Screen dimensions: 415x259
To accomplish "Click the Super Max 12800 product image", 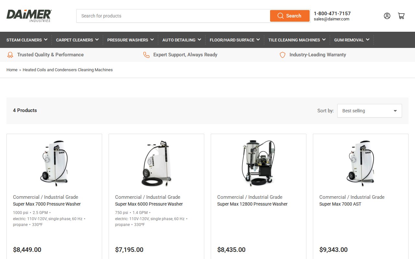I will point(258,163).
